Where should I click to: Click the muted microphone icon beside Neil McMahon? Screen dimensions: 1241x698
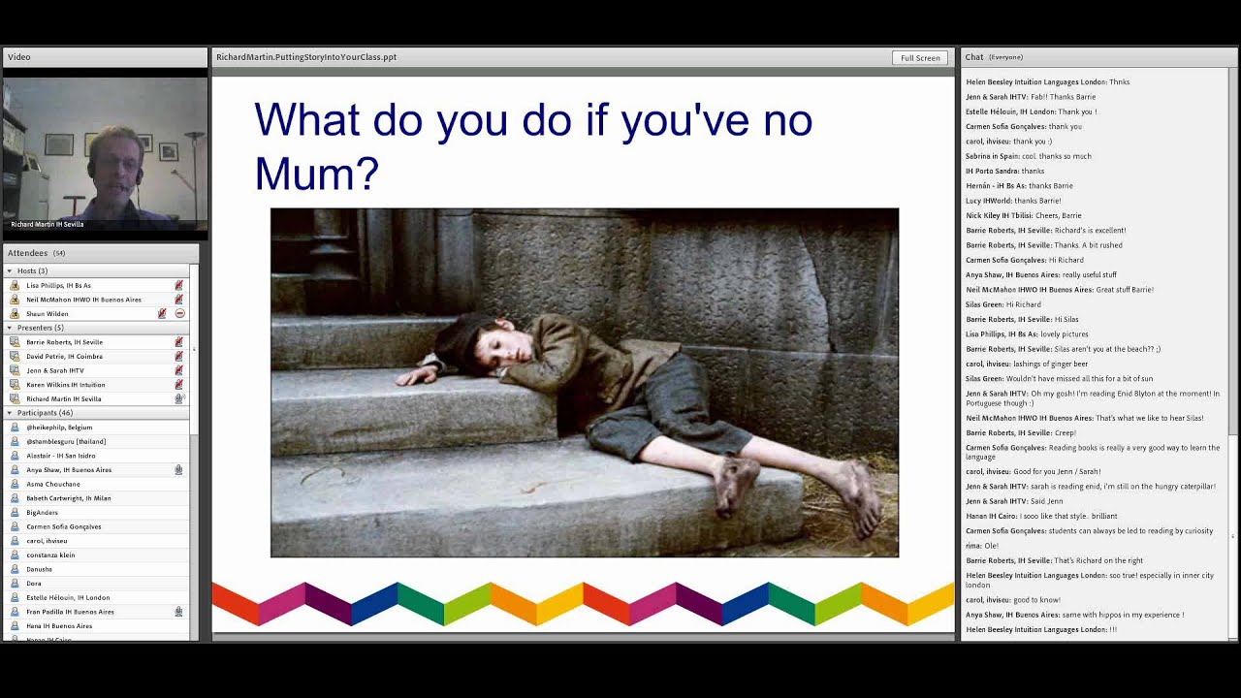178,300
